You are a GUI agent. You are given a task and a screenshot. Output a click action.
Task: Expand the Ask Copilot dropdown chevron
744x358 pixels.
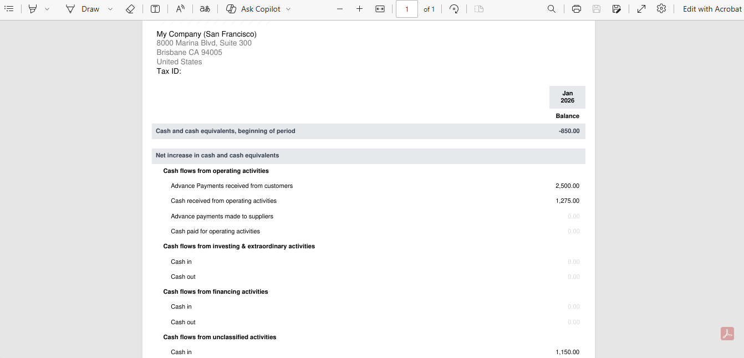tap(288, 9)
